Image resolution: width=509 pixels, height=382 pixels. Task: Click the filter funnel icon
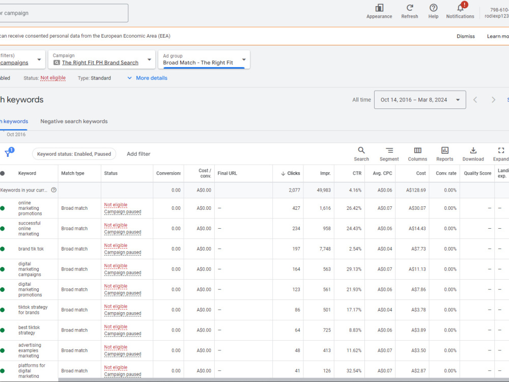tap(8, 153)
